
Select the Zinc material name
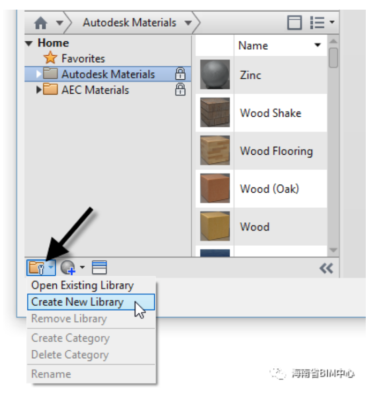(250, 76)
